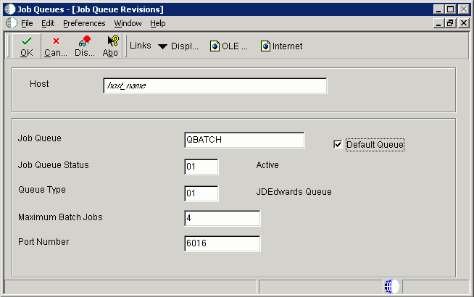Open the Help menu

(x=158, y=23)
